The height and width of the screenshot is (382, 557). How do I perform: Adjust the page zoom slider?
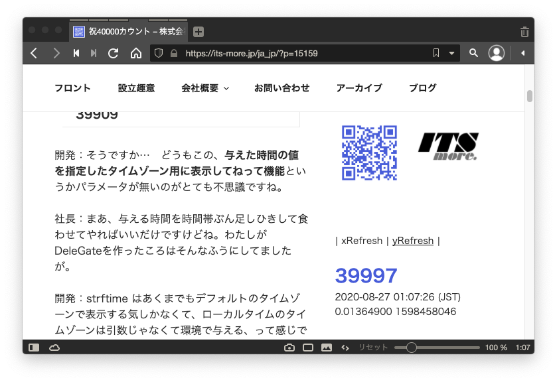[x=412, y=348]
